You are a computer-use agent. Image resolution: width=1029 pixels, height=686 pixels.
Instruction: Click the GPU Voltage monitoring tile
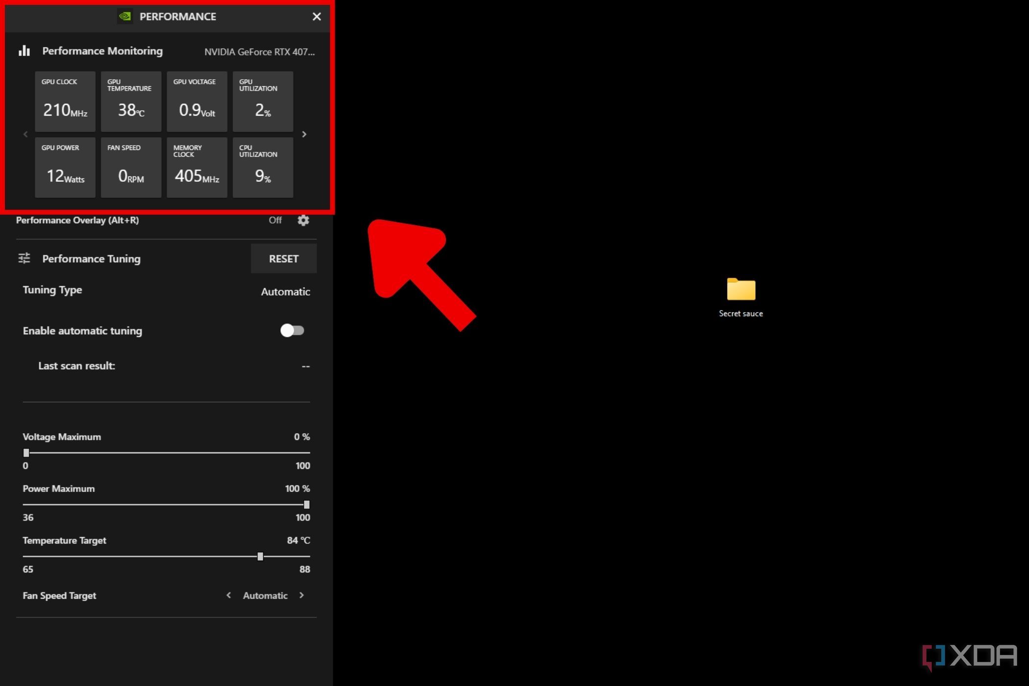pyautogui.click(x=196, y=99)
